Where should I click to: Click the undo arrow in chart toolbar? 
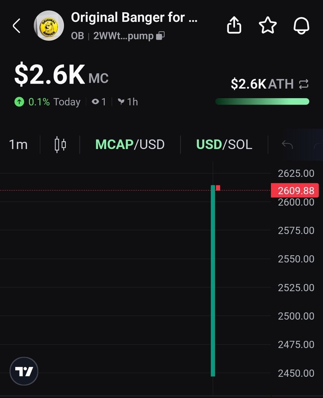coord(287,145)
